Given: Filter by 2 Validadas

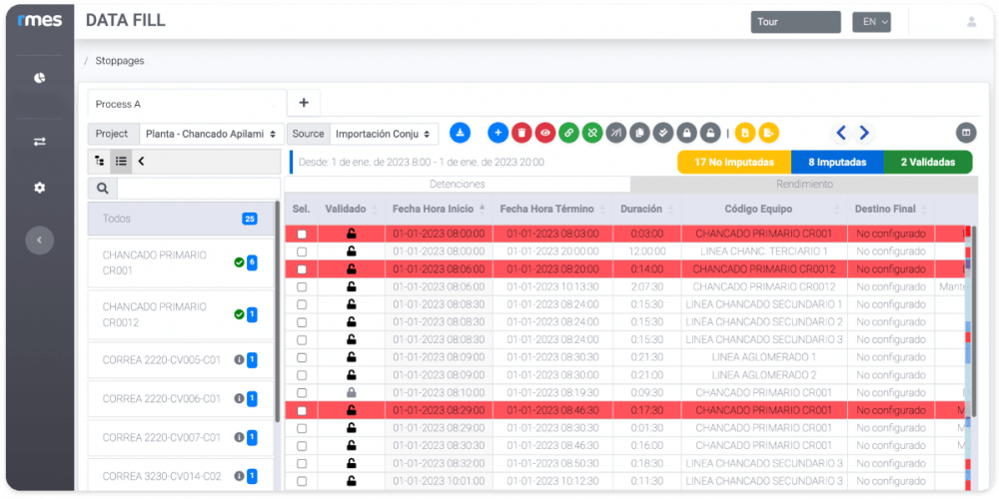Looking at the screenshot, I should click(x=928, y=163).
